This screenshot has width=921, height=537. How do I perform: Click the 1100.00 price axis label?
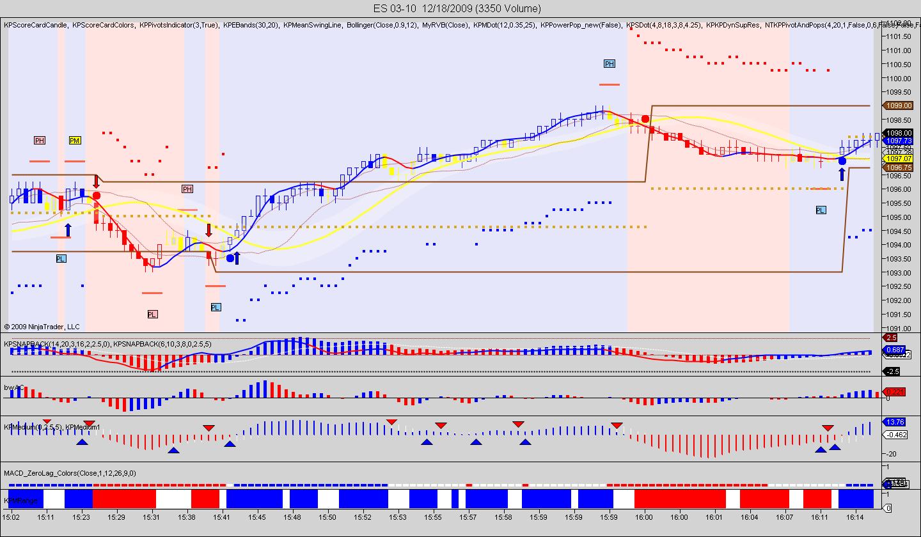(899, 78)
